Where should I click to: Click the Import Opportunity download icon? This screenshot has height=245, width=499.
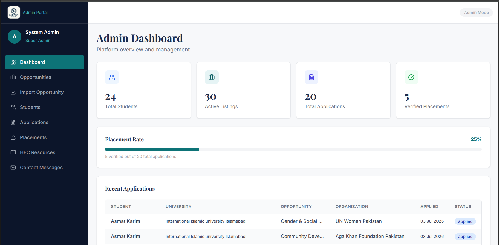pyautogui.click(x=13, y=92)
